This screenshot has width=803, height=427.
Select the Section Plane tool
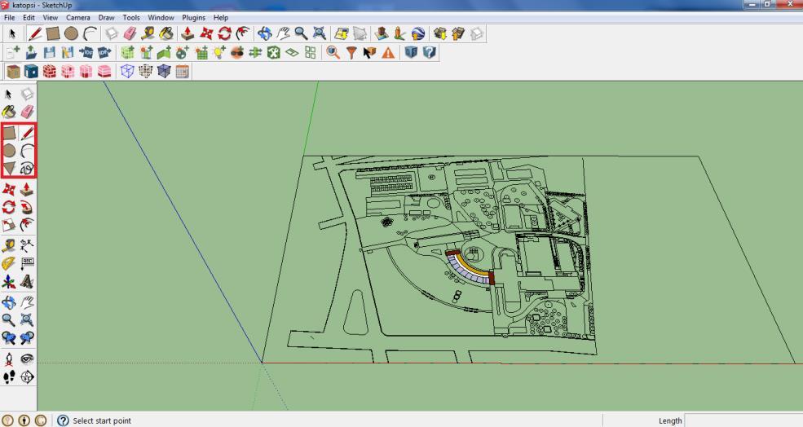point(27,377)
